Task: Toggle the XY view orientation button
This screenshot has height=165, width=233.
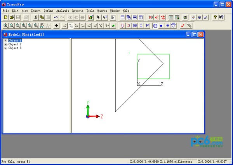Action: click(x=64, y=26)
